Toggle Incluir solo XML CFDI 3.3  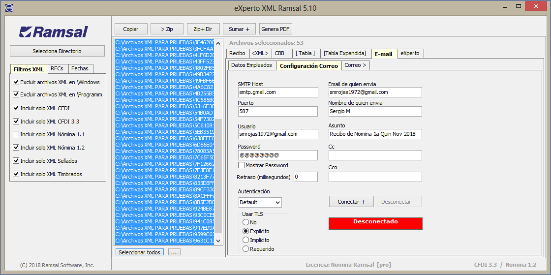pos(16,121)
